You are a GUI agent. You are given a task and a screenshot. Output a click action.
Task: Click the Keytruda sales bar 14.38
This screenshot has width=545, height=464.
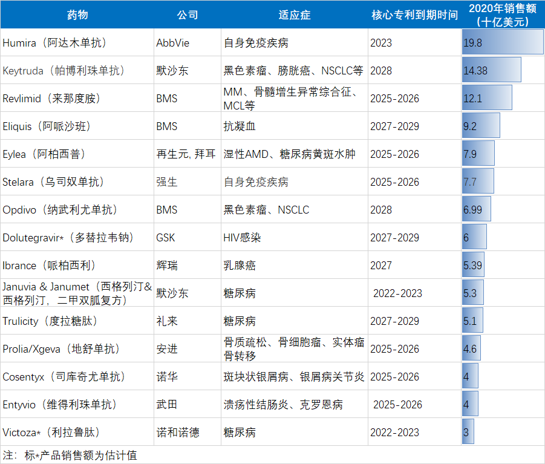click(x=492, y=70)
